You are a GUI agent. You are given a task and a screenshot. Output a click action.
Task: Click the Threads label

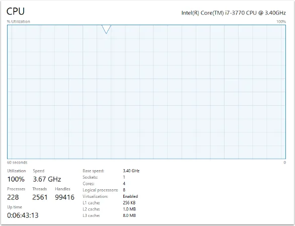point(39,189)
